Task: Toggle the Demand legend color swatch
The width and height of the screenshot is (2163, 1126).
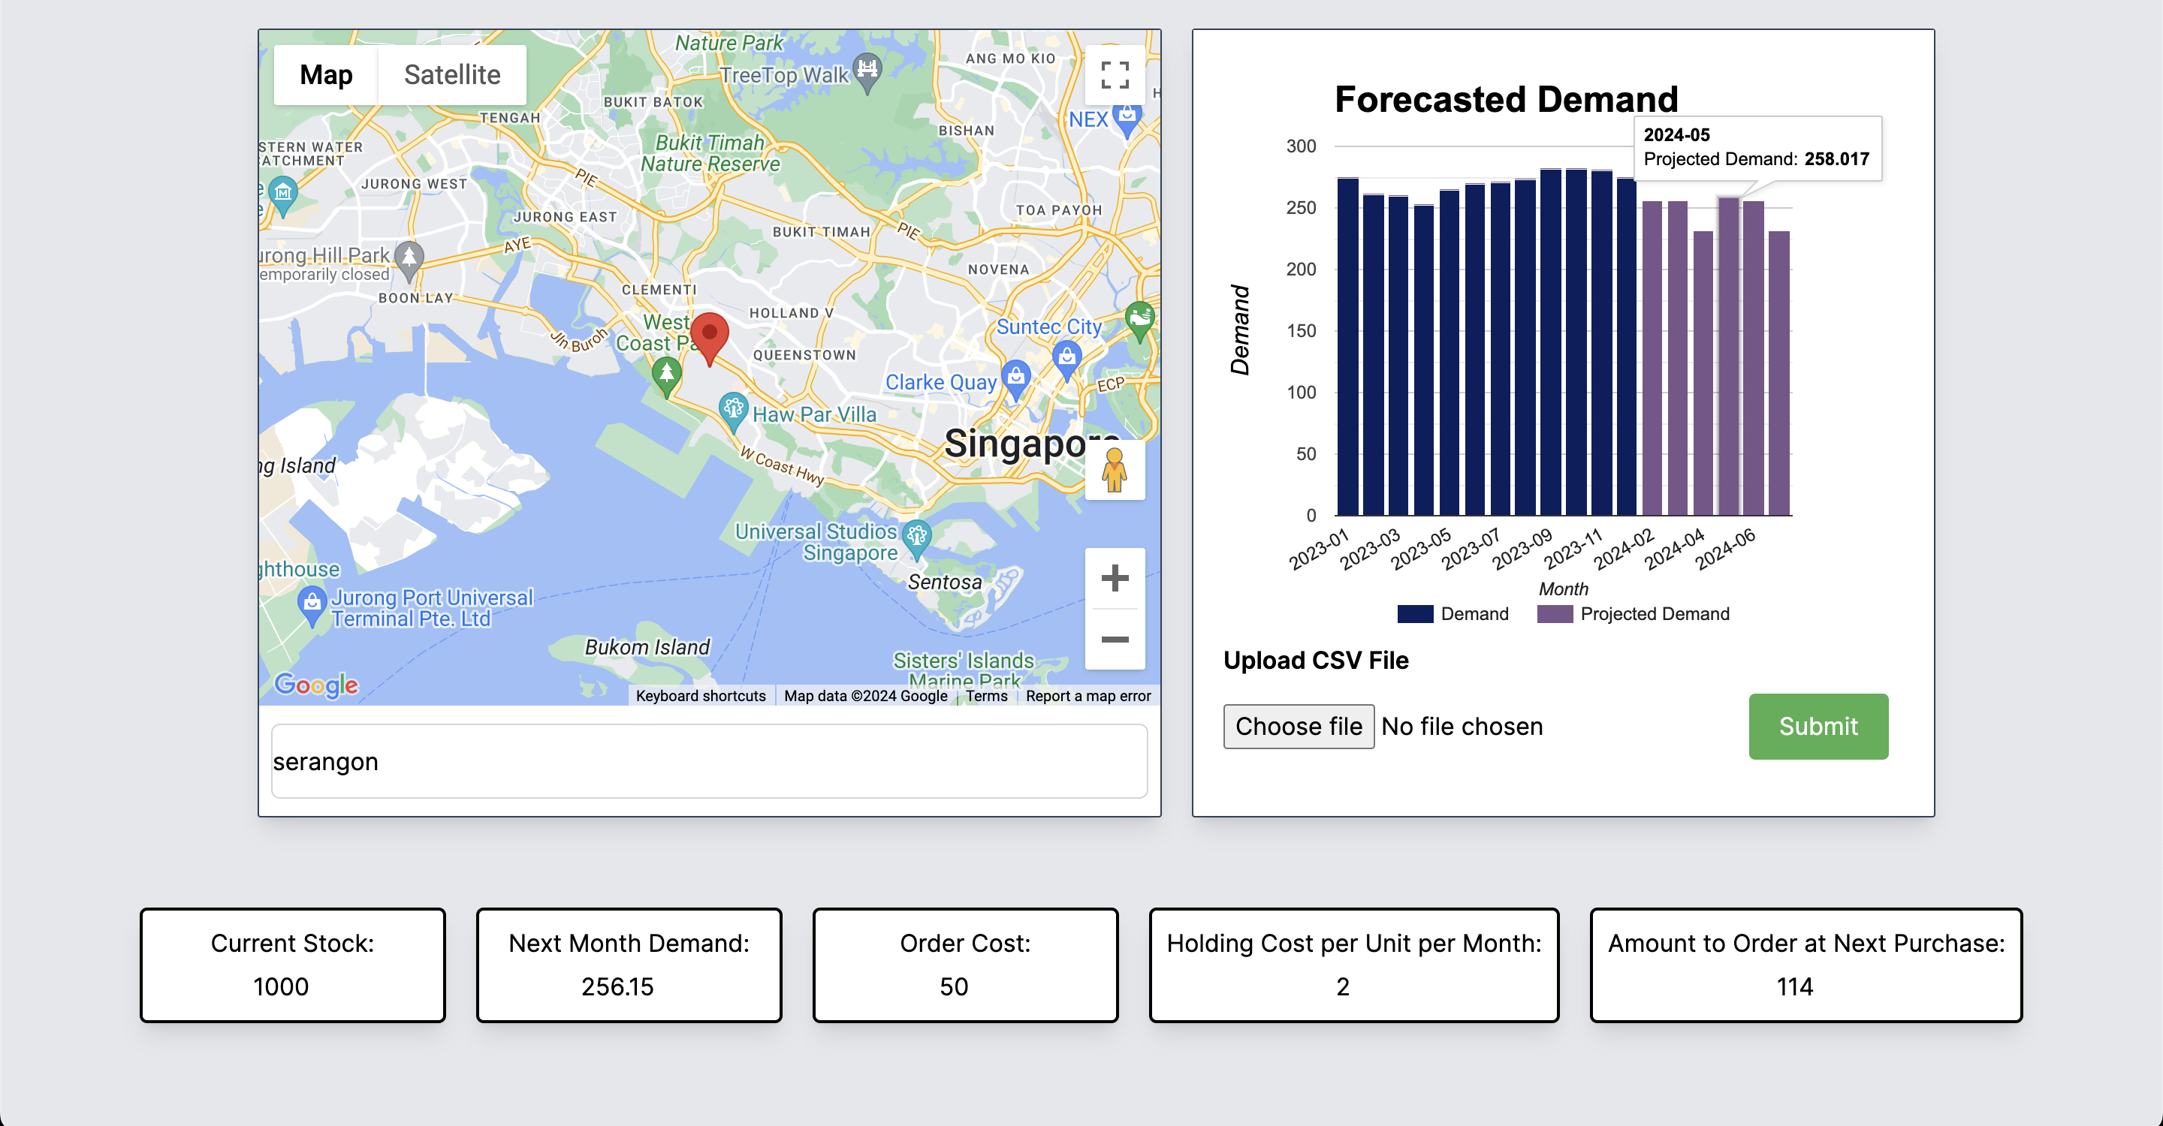Action: click(x=1415, y=613)
